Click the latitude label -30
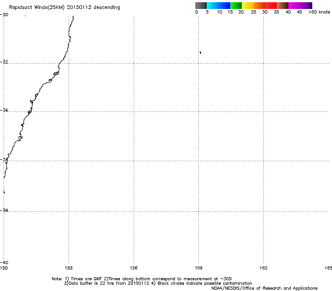The width and height of the screenshot is (332, 291). 4,15
